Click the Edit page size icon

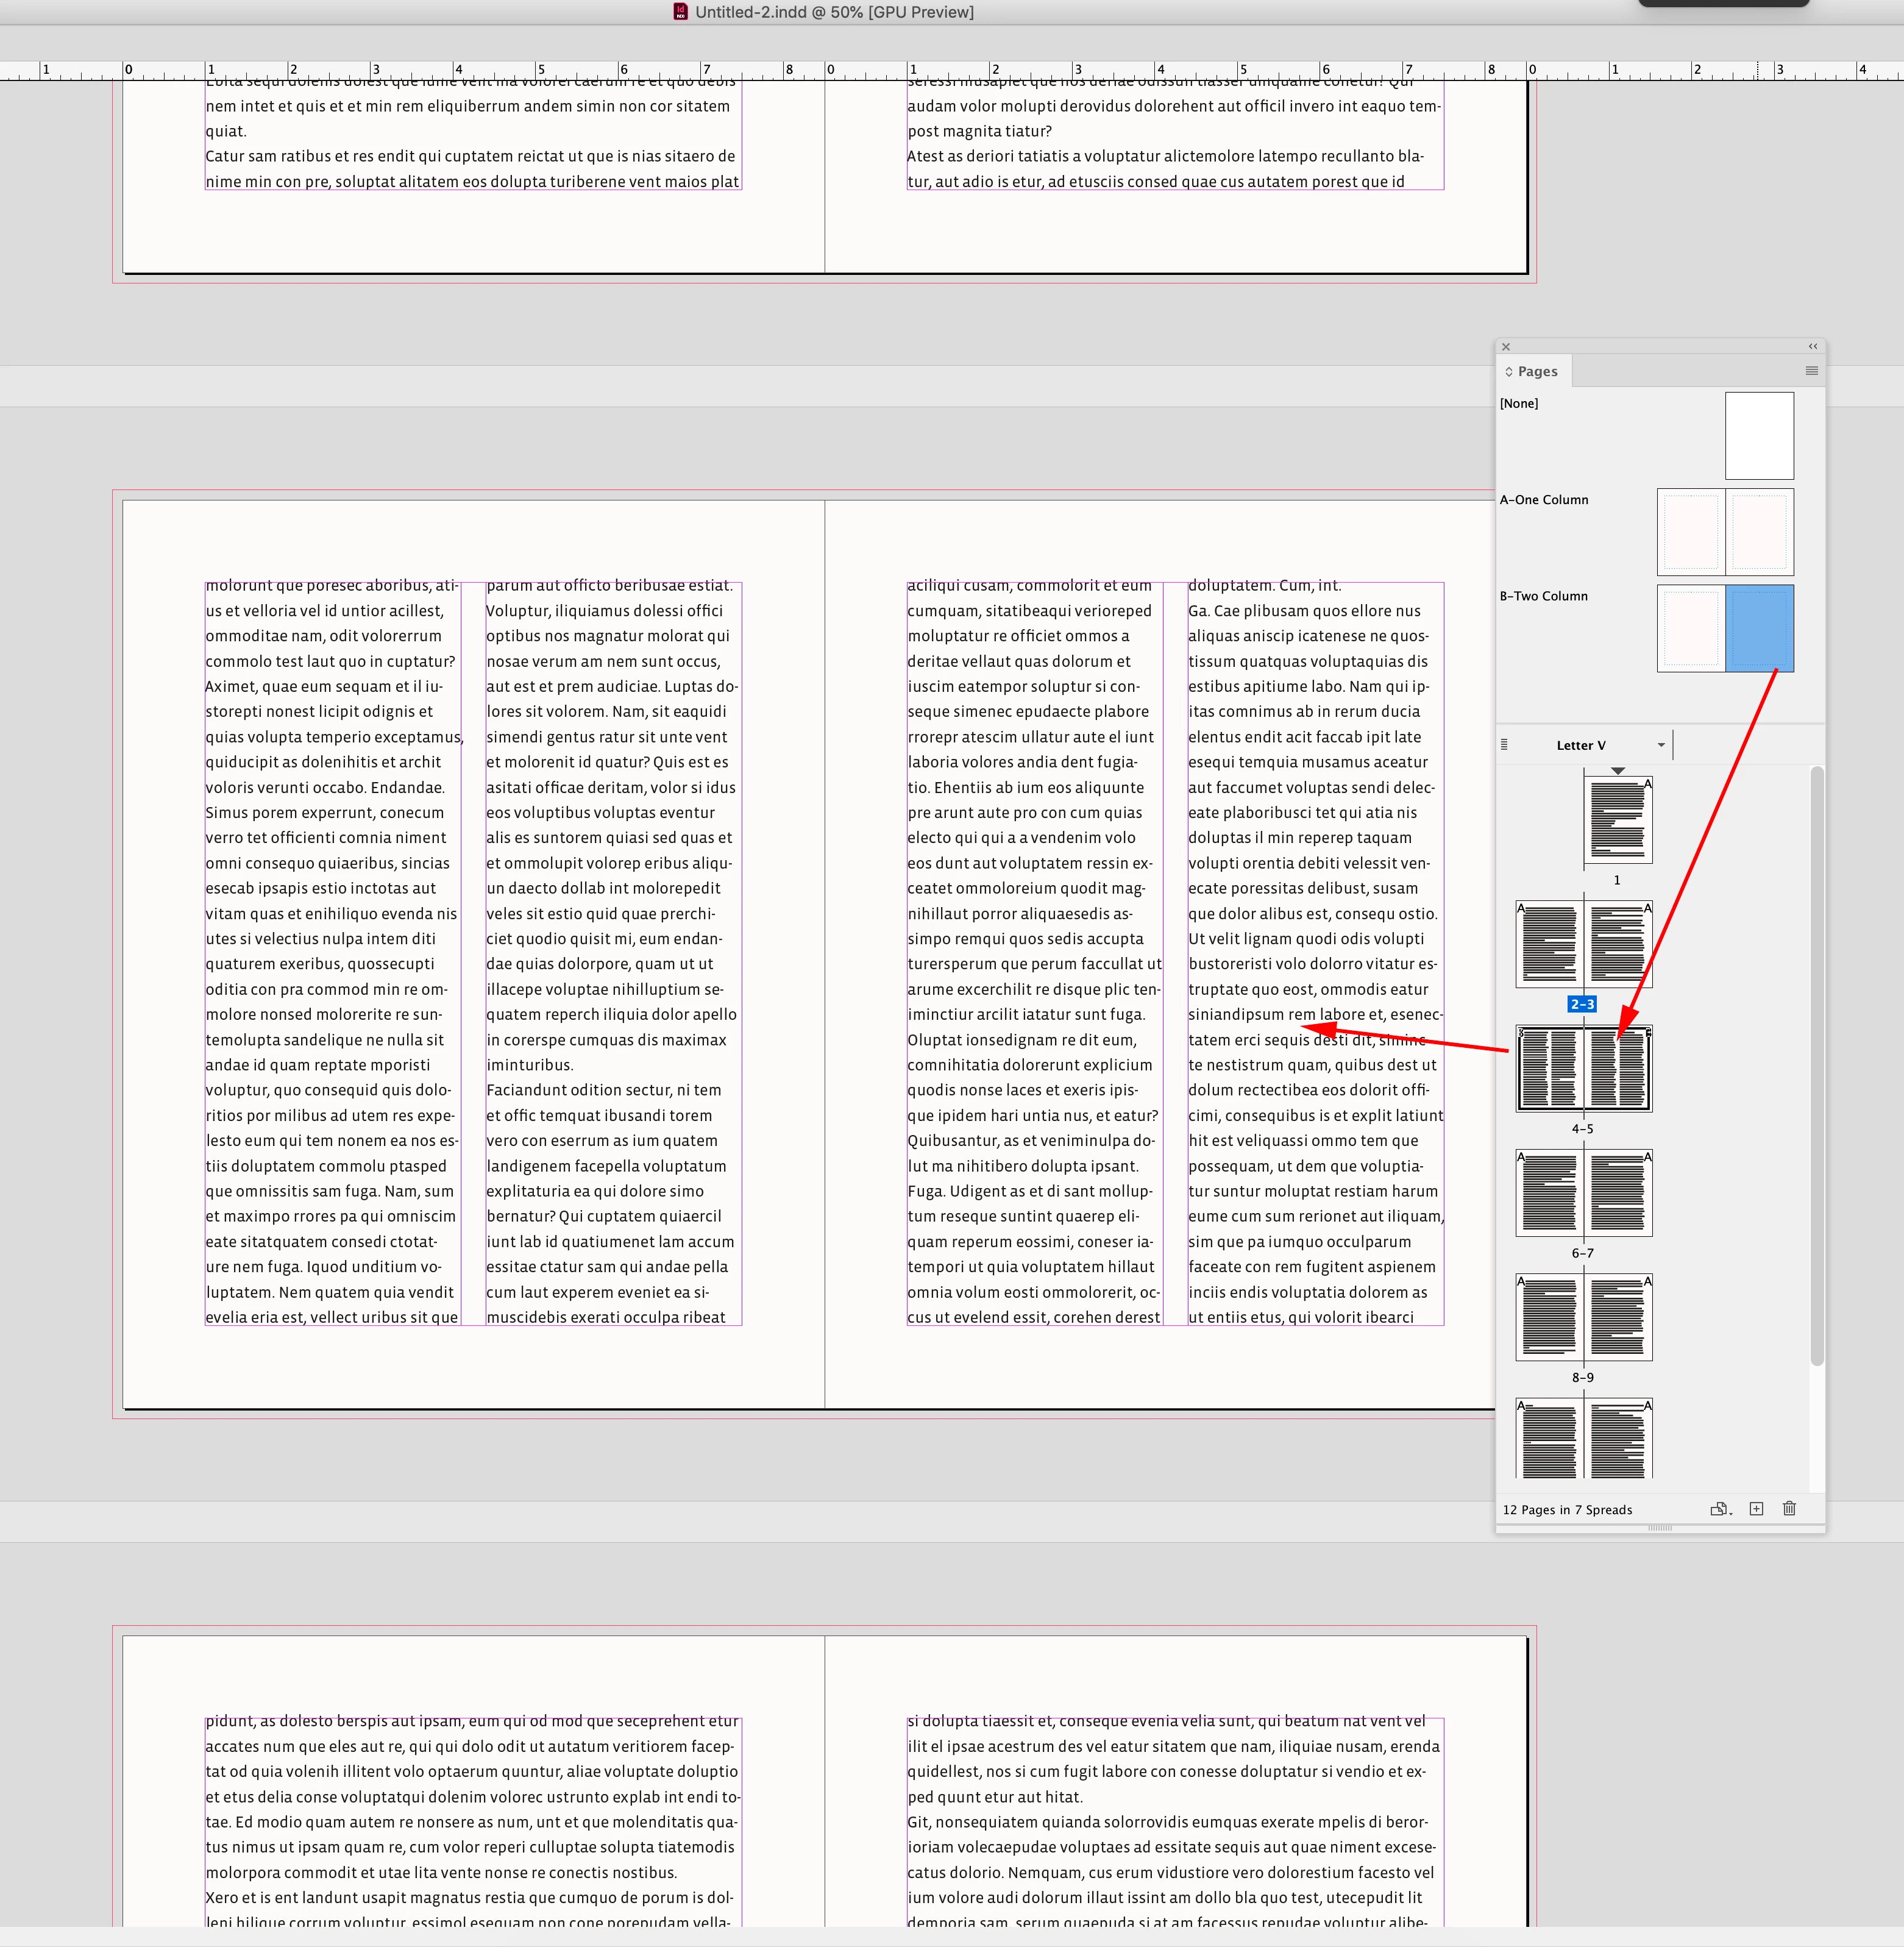coord(1720,1509)
